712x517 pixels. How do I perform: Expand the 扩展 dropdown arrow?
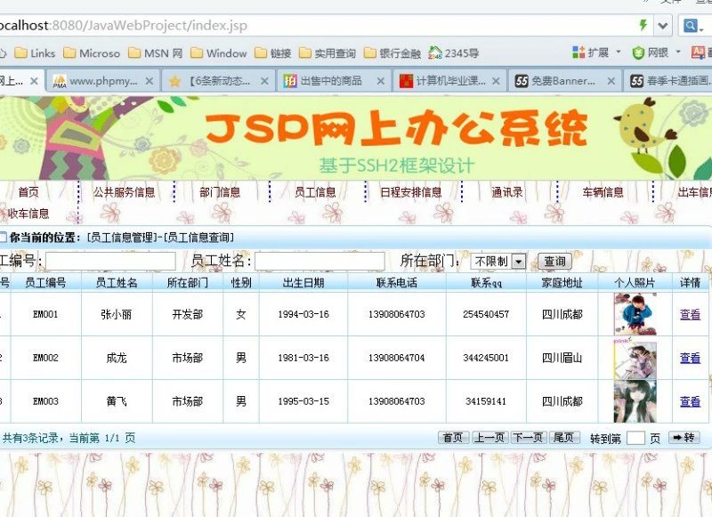coord(618,53)
